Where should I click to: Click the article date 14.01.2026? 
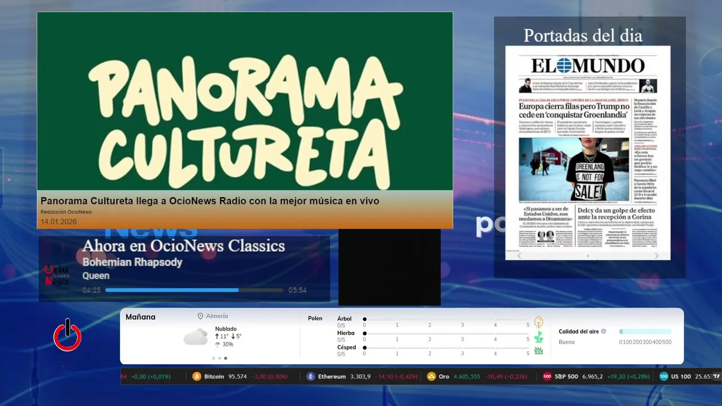click(x=59, y=222)
